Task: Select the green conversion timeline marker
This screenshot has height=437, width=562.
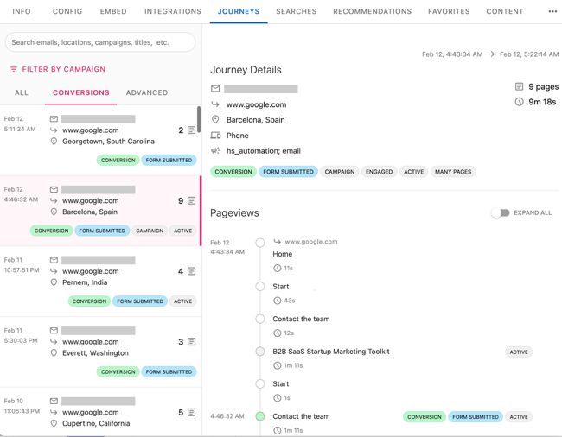Action: coord(260,416)
